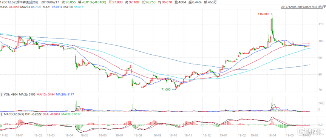326x138 pixels.
Task: Click the low price 96.753
Action: (x=150, y=2)
